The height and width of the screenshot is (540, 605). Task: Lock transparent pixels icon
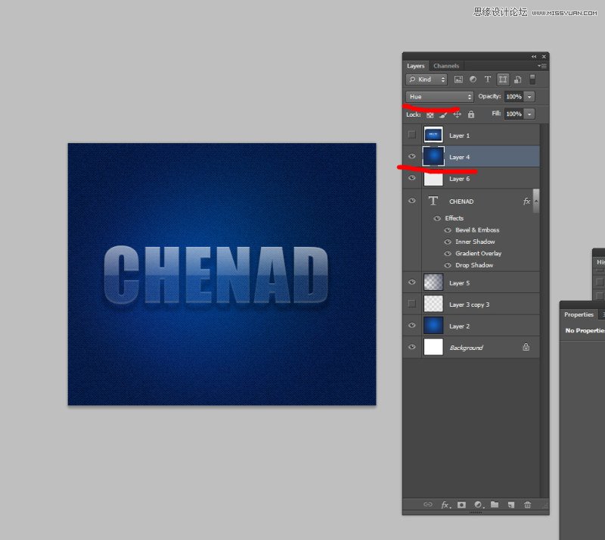pyautogui.click(x=430, y=114)
